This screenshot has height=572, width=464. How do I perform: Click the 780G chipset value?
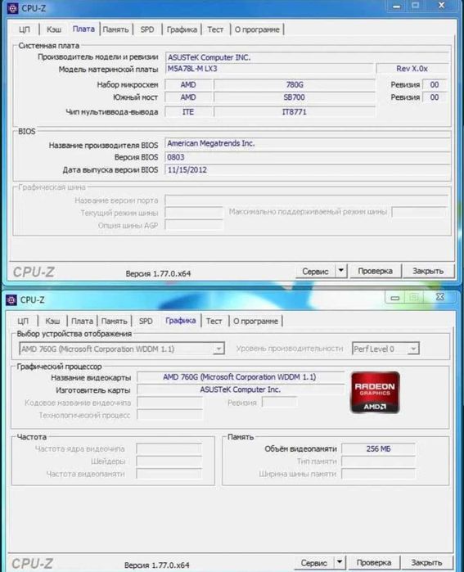point(295,84)
